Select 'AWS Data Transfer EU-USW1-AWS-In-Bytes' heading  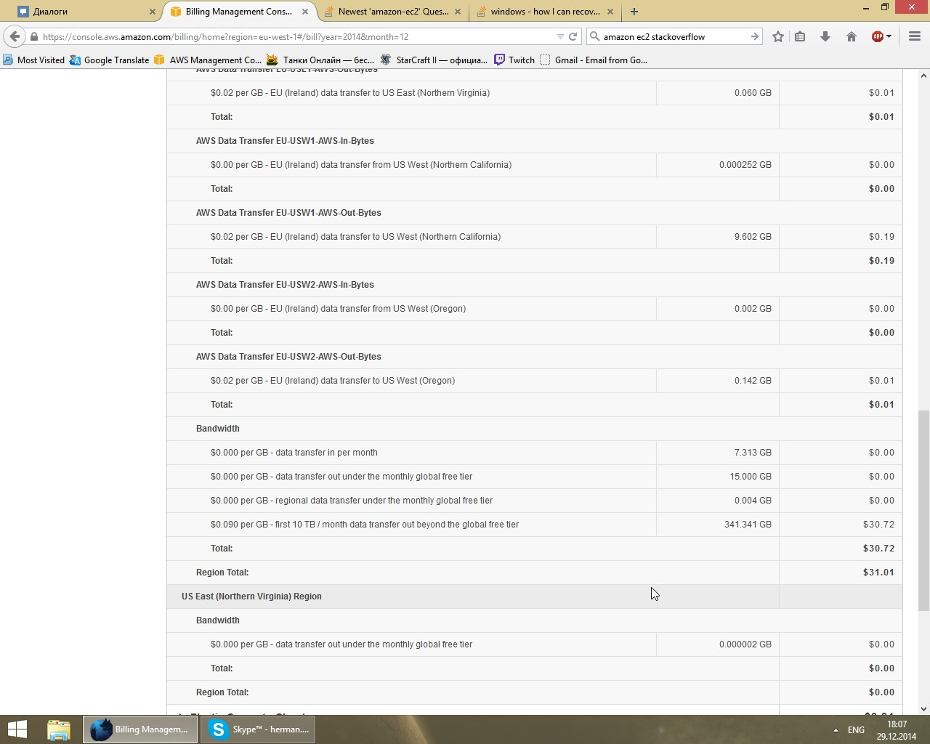[x=285, y=141]
